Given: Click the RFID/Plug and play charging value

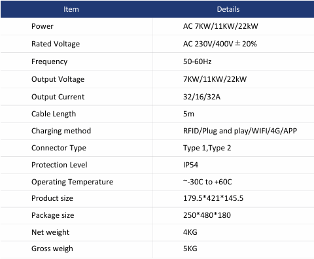Looking at the screenshot, I should [240, 131].
